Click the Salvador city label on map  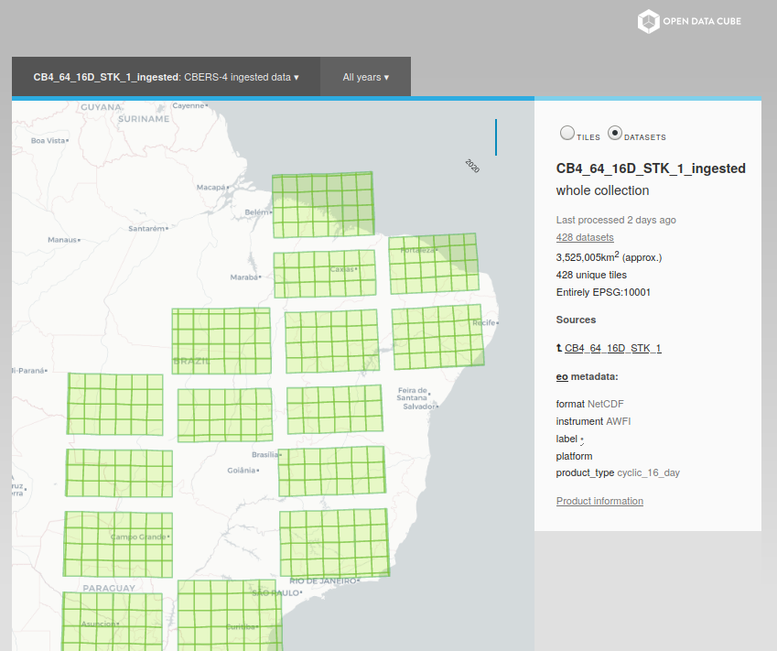[419, 407]
